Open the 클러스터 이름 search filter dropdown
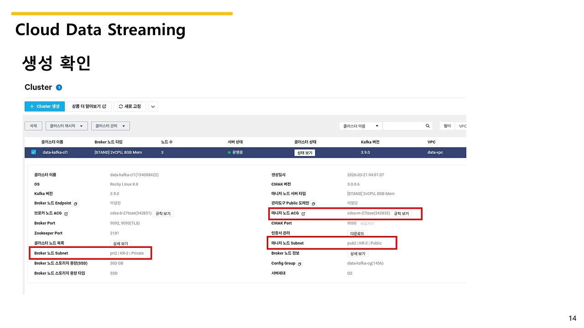584x328 pixels. click(x=361, y=126)
